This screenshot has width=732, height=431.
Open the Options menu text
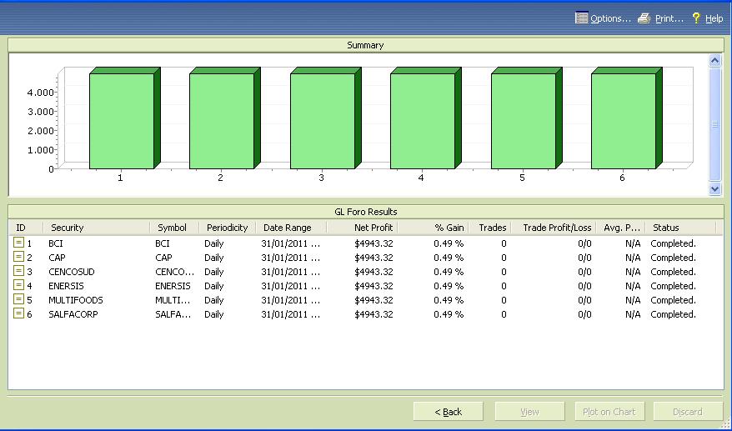pos(610,18)
